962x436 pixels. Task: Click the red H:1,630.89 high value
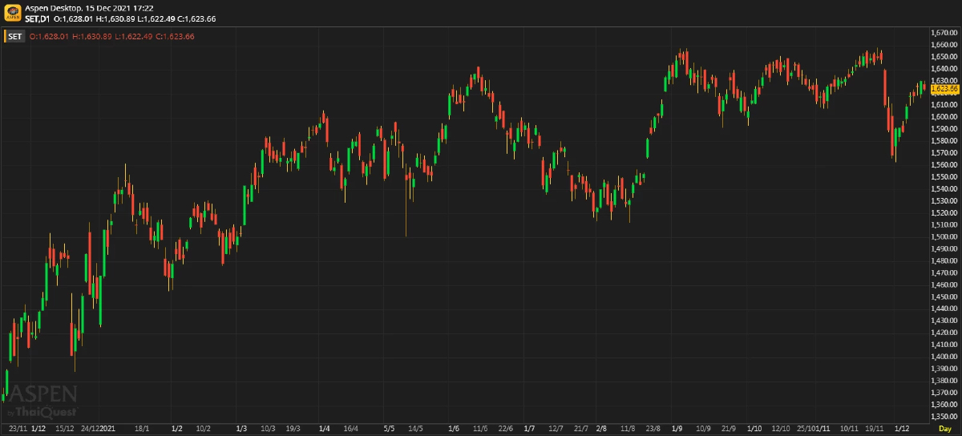pos(91,36)
